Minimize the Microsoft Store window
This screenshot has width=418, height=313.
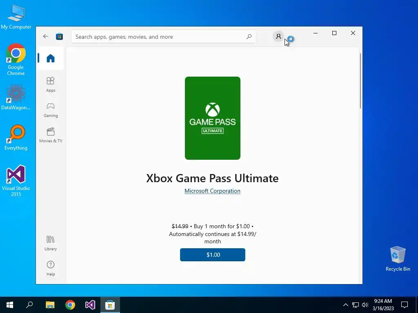tap(316, 33)
